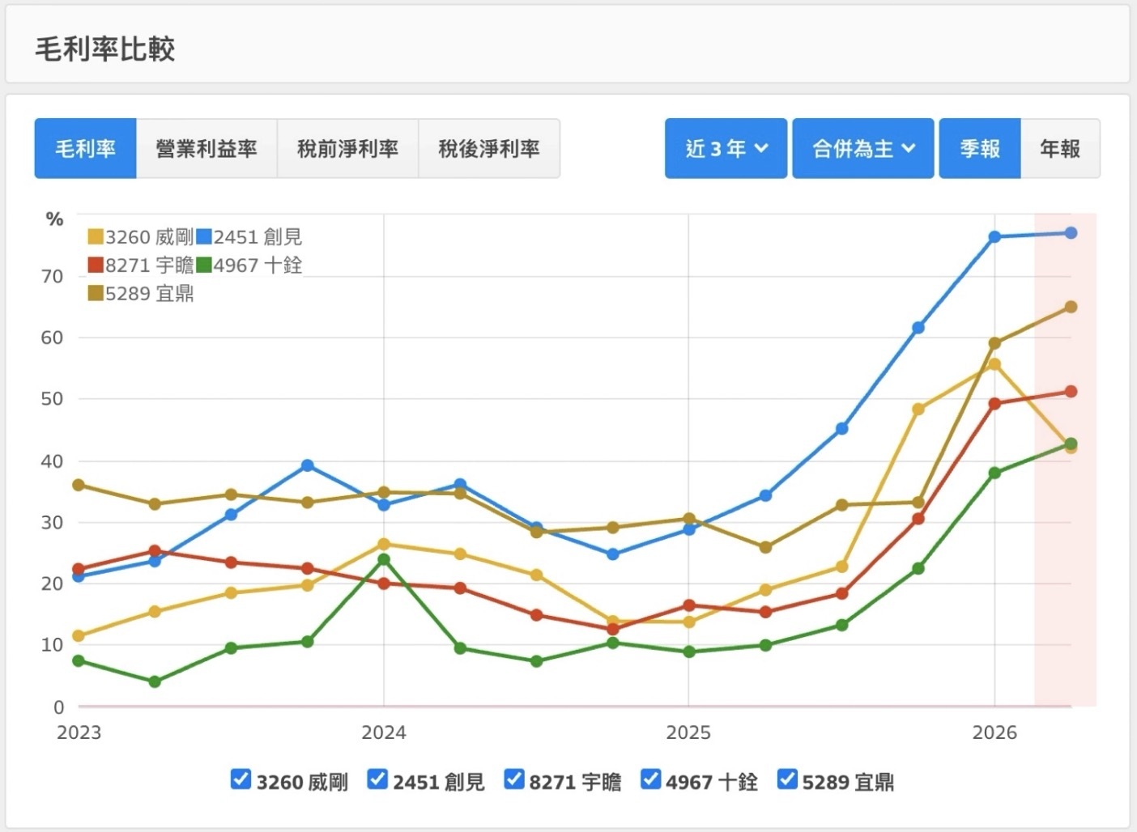Image resolution: width=1137 pixels, height=832 pixels.
Task: Click the yellow 3260 威剛 legend swatch
Action: 96,237
